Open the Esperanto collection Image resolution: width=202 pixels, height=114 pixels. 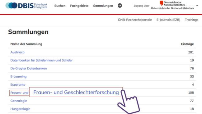click(18, 85)
